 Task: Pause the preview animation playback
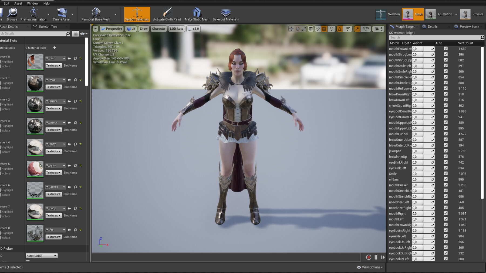click(x=376, y=257)
